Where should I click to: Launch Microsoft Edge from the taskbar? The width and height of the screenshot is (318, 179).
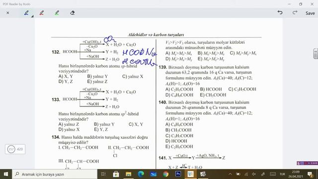click(x=141, y=174)
